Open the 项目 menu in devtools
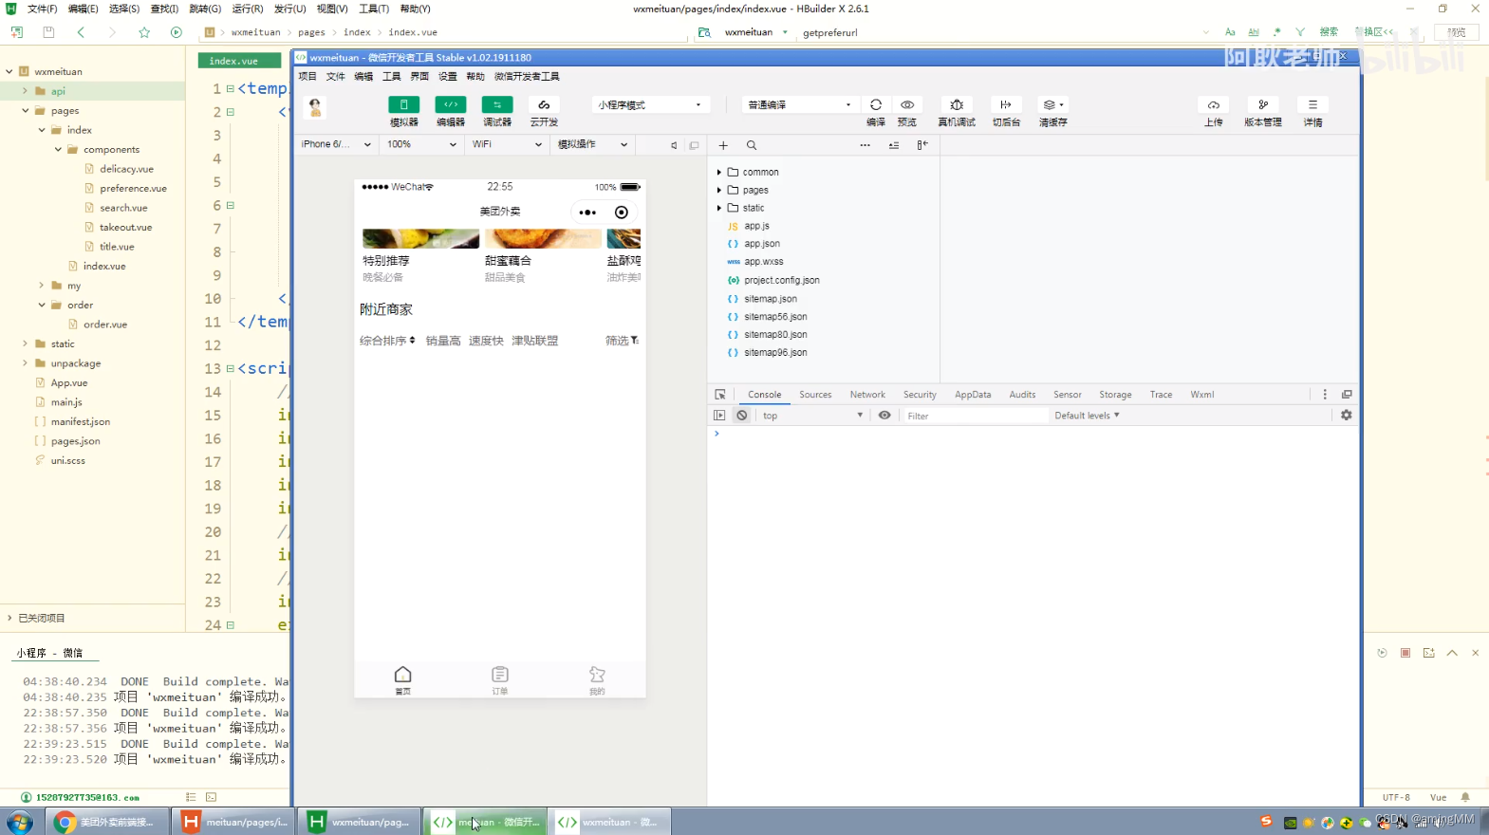 click(307, 77)
